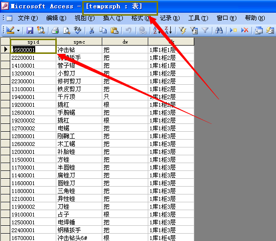Click the cell 小剪刀

click(79, 73)
